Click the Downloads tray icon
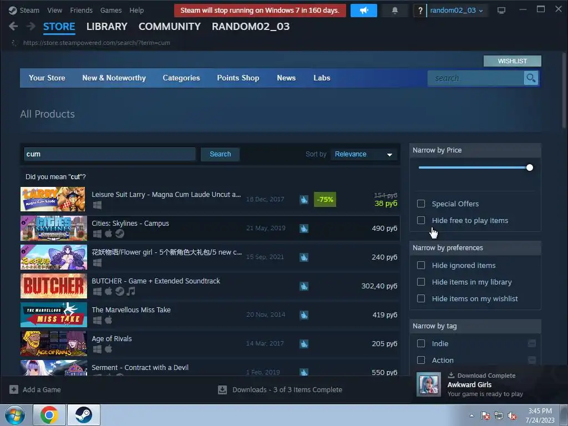Viewport: 568px width, 426px height. tap(222, 390)
